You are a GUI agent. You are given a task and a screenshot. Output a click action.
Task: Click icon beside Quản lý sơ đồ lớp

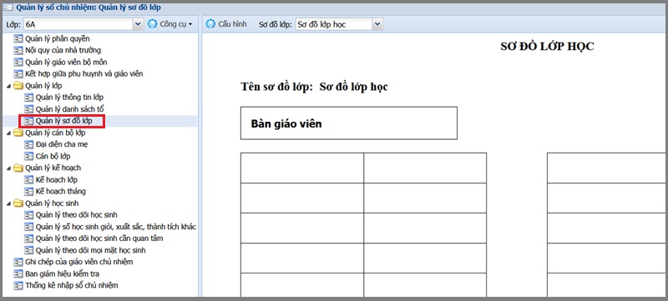pos(29,121)
